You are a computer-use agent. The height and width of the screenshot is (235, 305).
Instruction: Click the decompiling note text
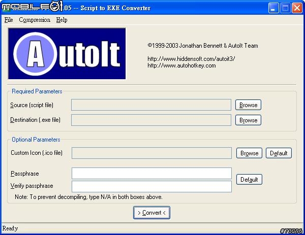(x=88, y=197)
